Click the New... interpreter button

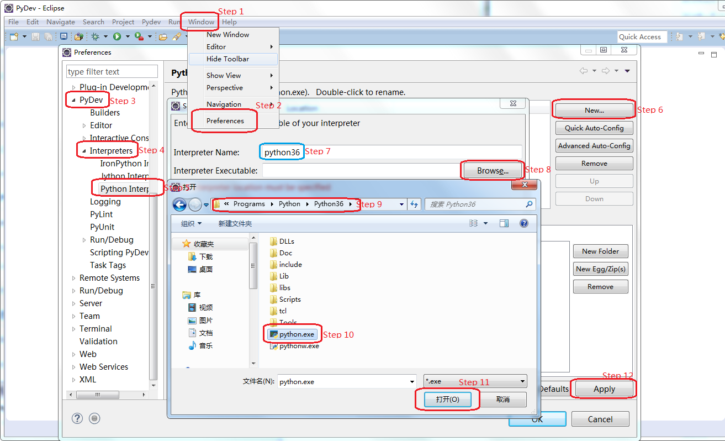click(x=594, y=111)
